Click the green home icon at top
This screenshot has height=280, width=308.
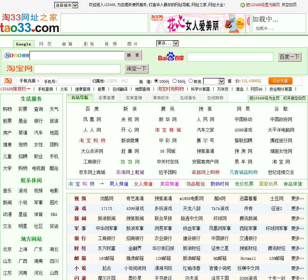click(243, 5)
